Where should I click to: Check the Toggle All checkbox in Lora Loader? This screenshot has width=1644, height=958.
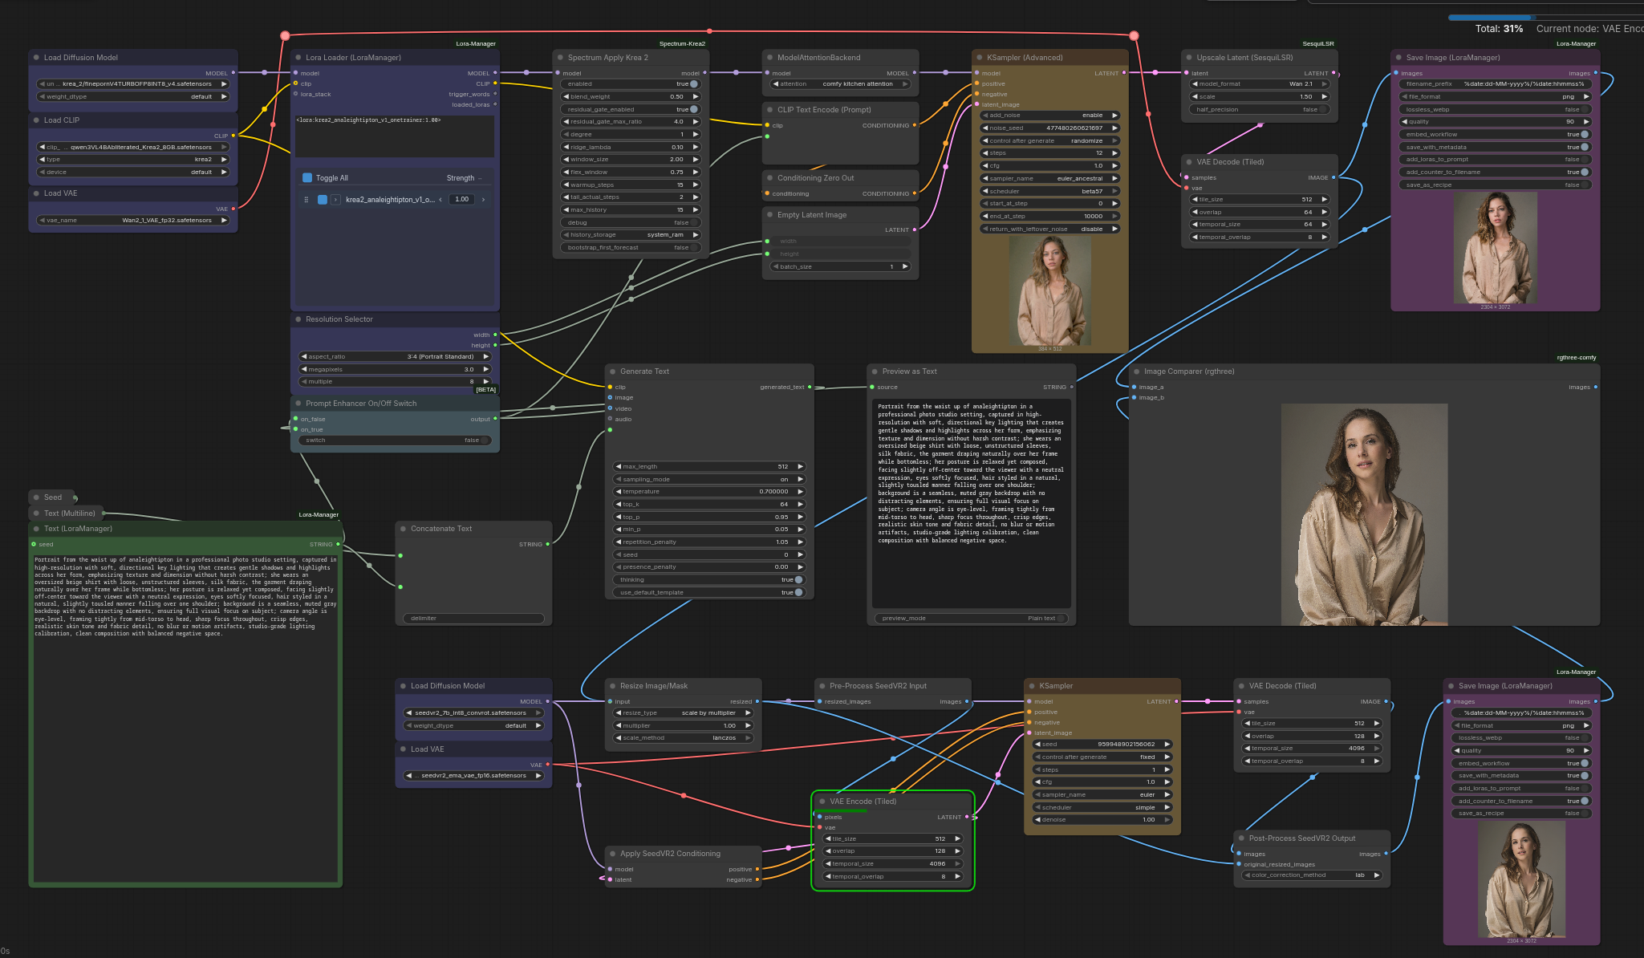pyautogui.click(x=307, y=178)
